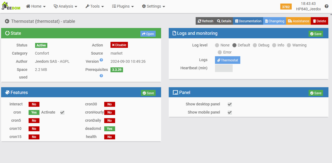Click the help icon under Prerequisites

click(x=101, y=76)
